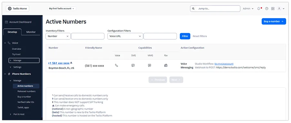Open the Inventory Filters Number dropdown
The image size is (291, 123).
(58, 36)
